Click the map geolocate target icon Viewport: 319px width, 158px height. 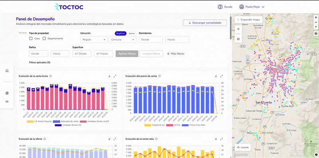pos(316,33)
